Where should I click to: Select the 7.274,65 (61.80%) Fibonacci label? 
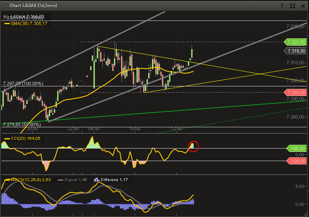point(22,124)
